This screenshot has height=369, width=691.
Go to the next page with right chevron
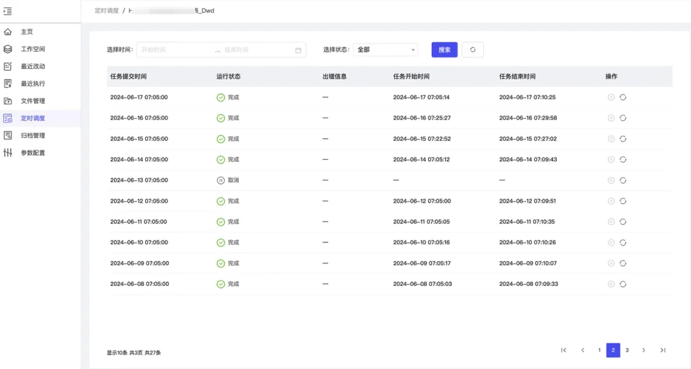pos(644,350)
